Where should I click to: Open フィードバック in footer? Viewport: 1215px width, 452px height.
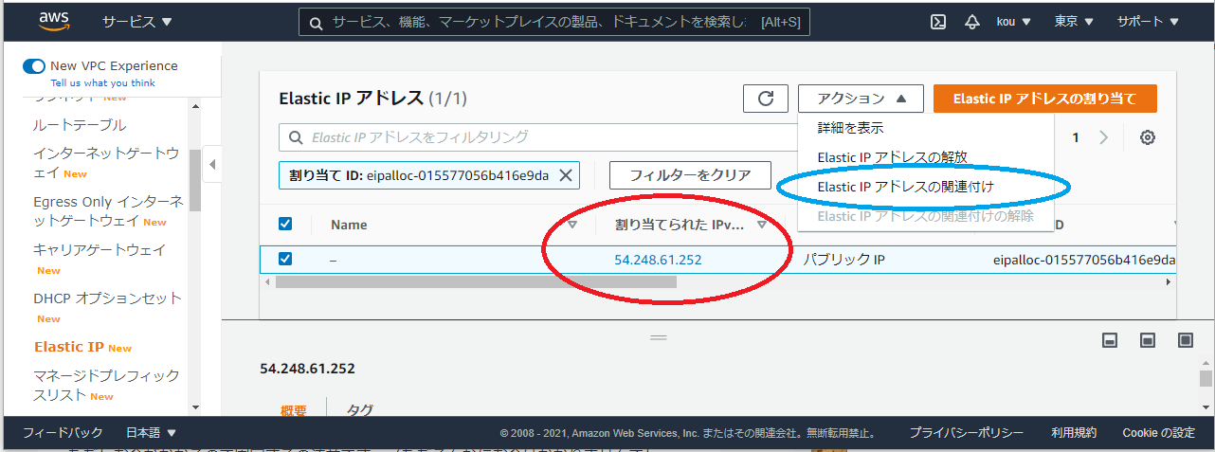tap(63, 433)
